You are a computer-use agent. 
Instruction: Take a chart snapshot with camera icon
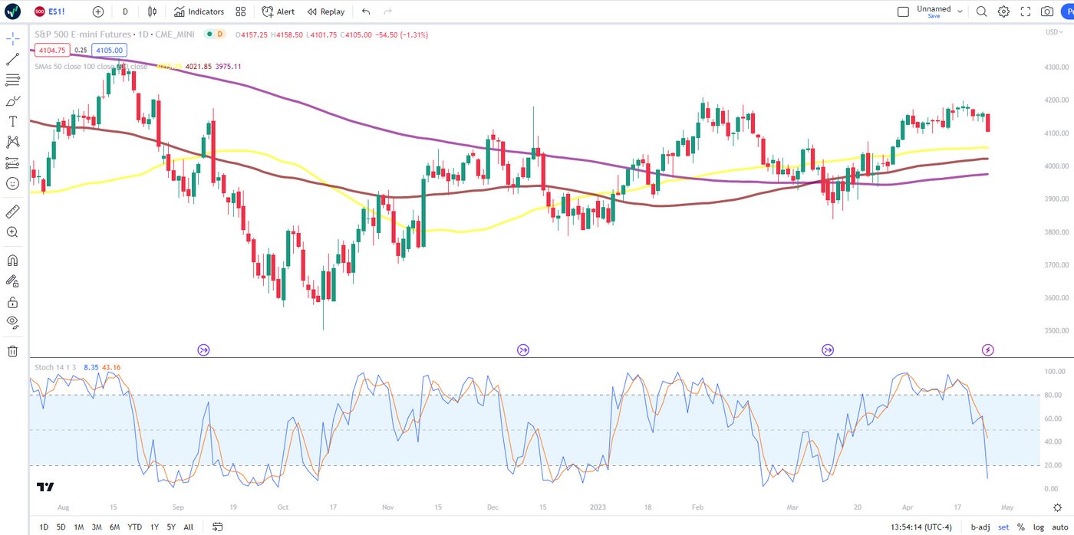1047,11
